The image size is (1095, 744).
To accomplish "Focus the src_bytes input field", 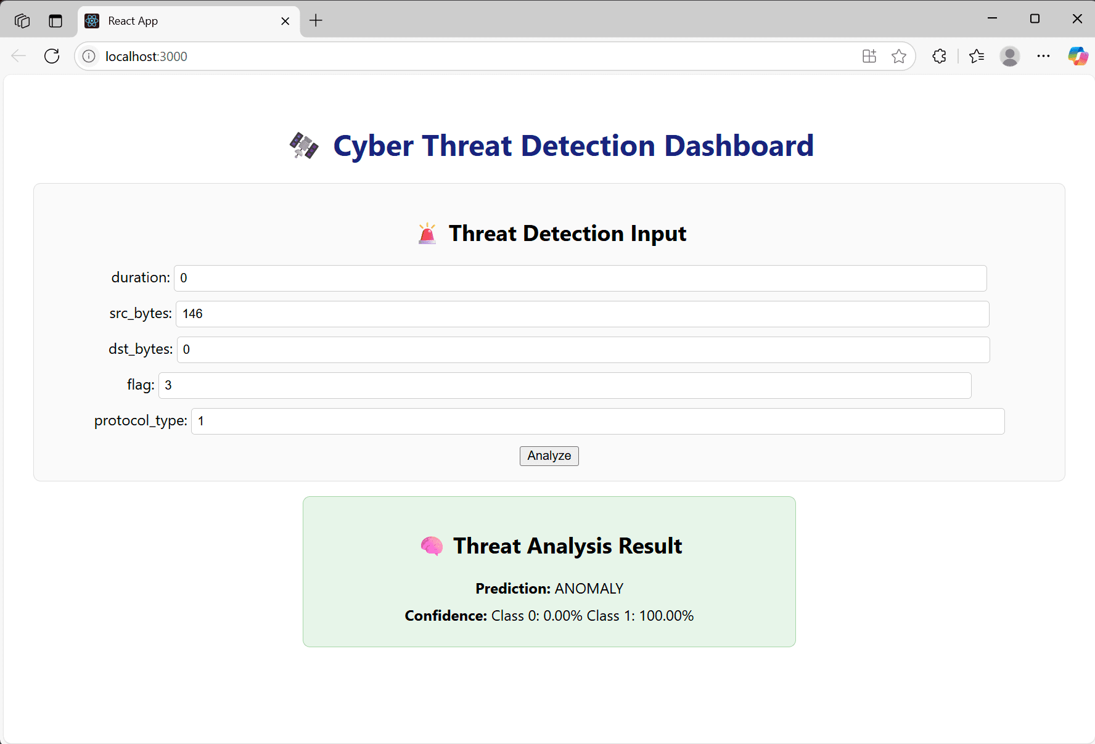I will click(x=582, y=314).
